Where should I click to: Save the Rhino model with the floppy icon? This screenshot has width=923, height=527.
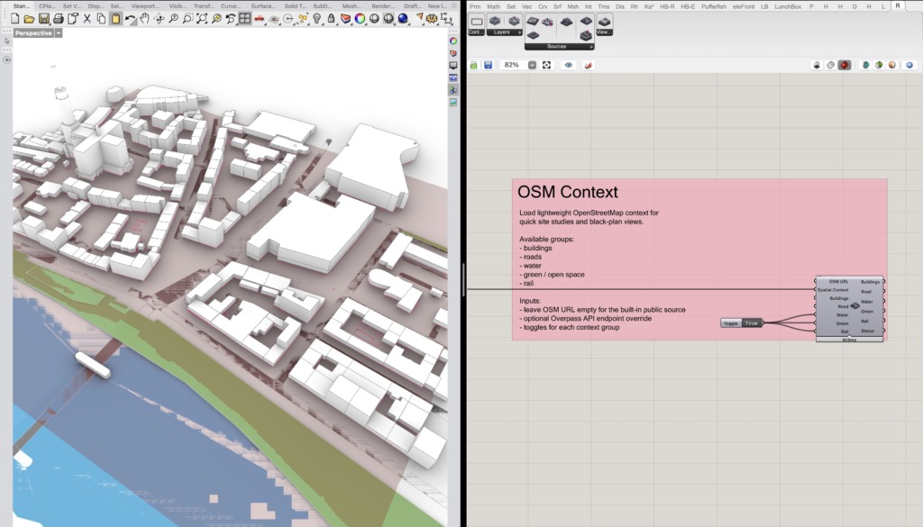point(44,19)
